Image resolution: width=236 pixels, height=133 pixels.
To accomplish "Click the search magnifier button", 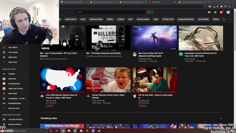I will (149, 12).
